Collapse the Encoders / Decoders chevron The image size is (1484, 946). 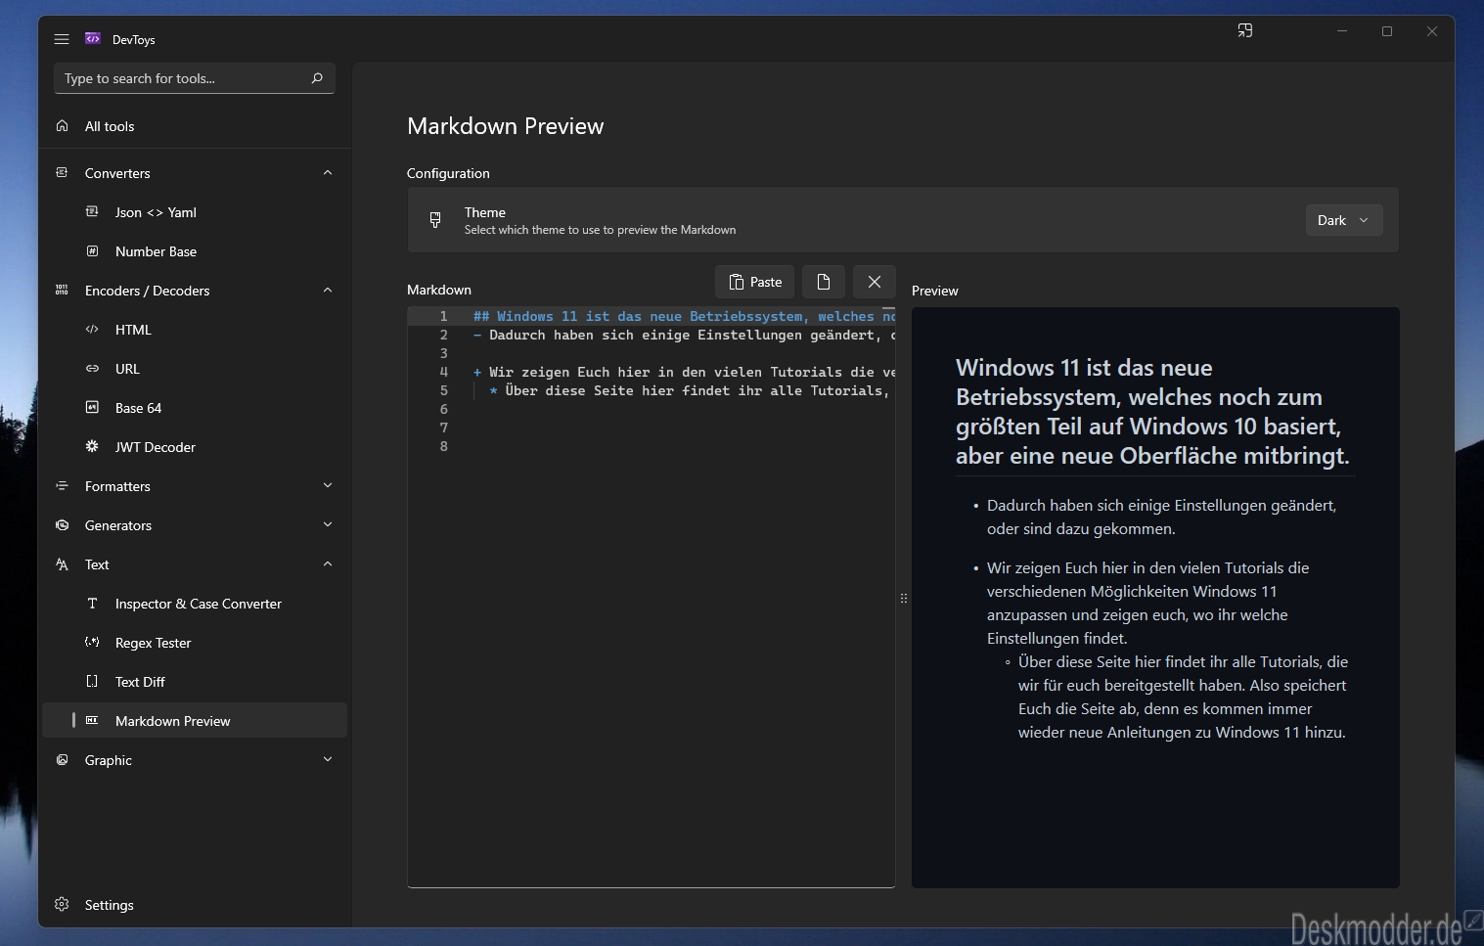pyautogui.click(x=328, y=291)
